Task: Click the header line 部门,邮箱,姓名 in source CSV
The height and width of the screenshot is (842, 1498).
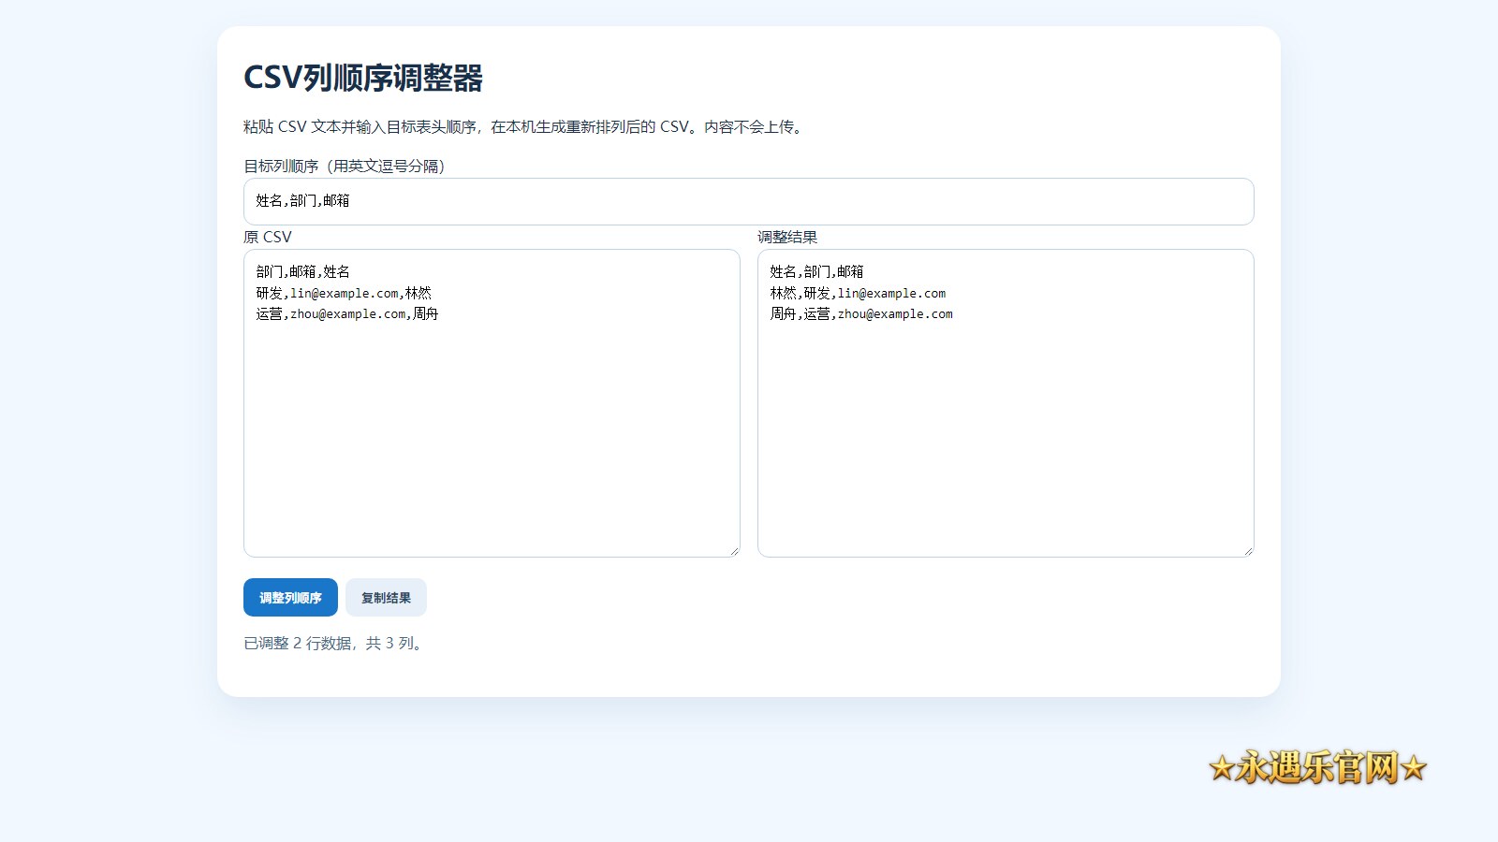Action: (x=302, y=271)
